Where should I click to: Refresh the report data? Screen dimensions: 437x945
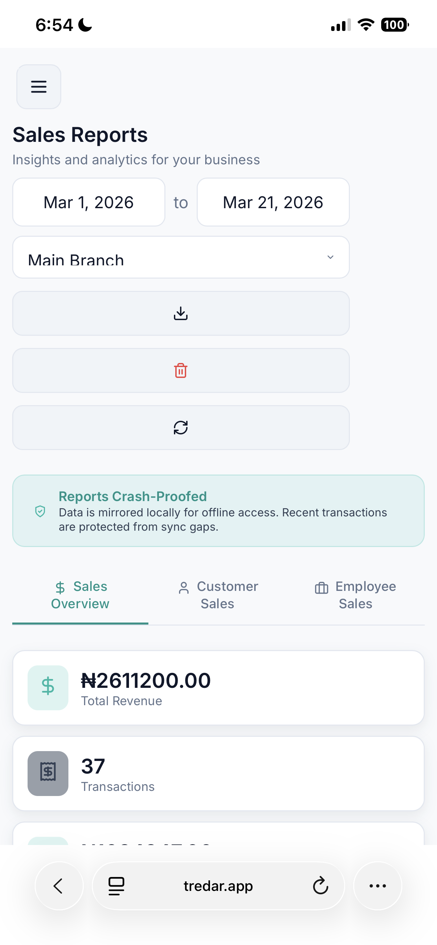tap(181, 427)
